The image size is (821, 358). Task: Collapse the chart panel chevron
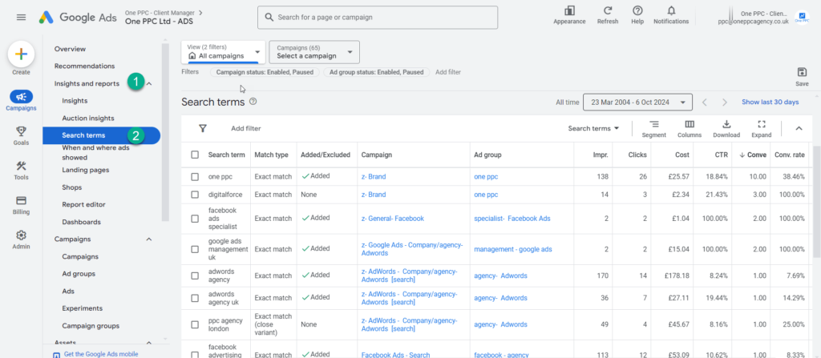[799, 128]
